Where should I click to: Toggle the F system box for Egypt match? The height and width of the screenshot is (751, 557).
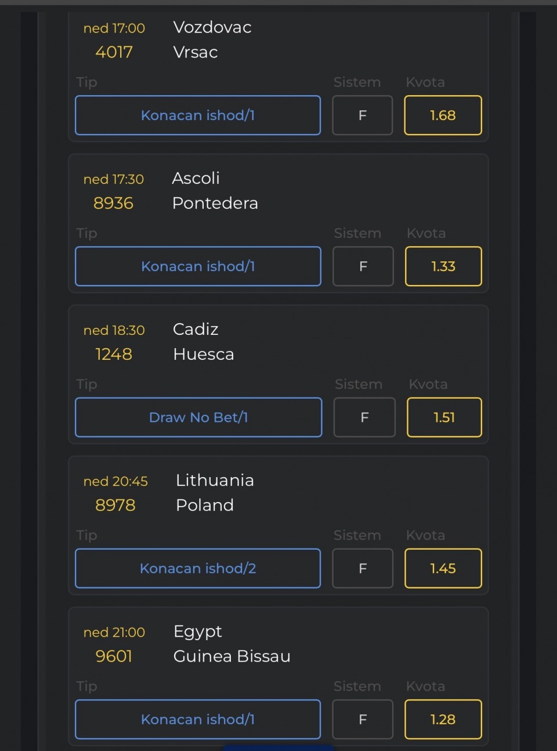pyautogui.click(x=363, y=719)
